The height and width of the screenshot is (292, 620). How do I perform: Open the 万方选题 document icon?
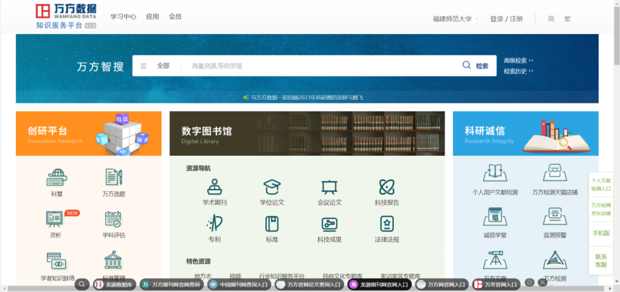114,177
